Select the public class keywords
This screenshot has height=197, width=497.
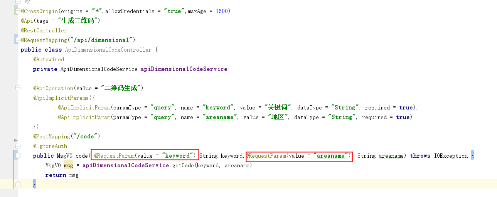coord(41,50)
